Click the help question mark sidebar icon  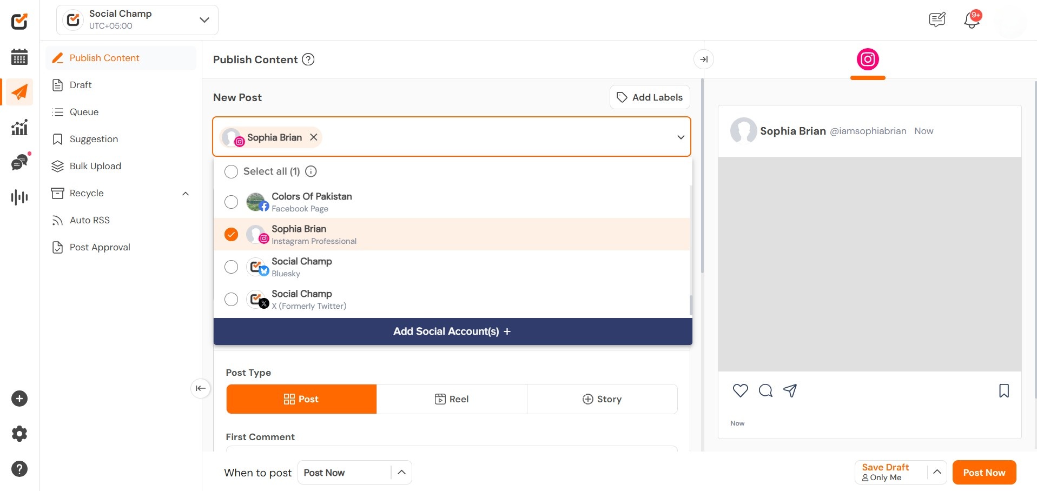tap(19, 469)
